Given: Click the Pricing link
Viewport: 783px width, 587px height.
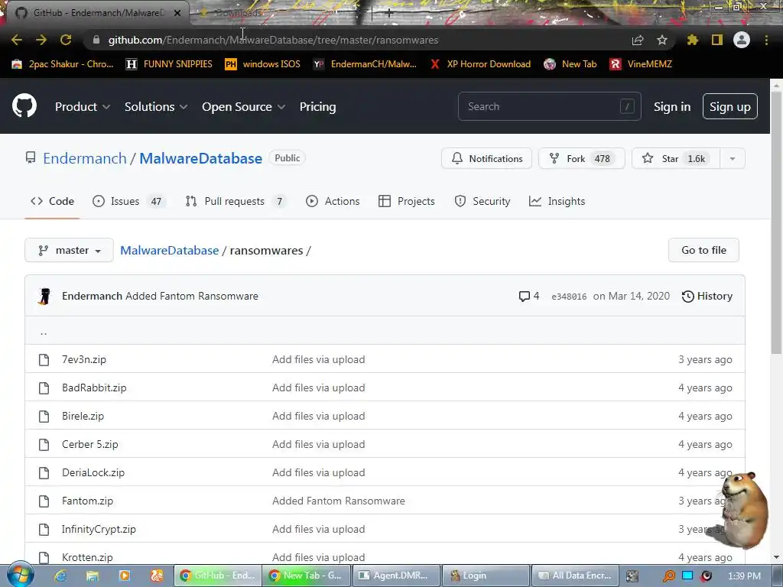Looking at the screenshot, I should 317,107.
